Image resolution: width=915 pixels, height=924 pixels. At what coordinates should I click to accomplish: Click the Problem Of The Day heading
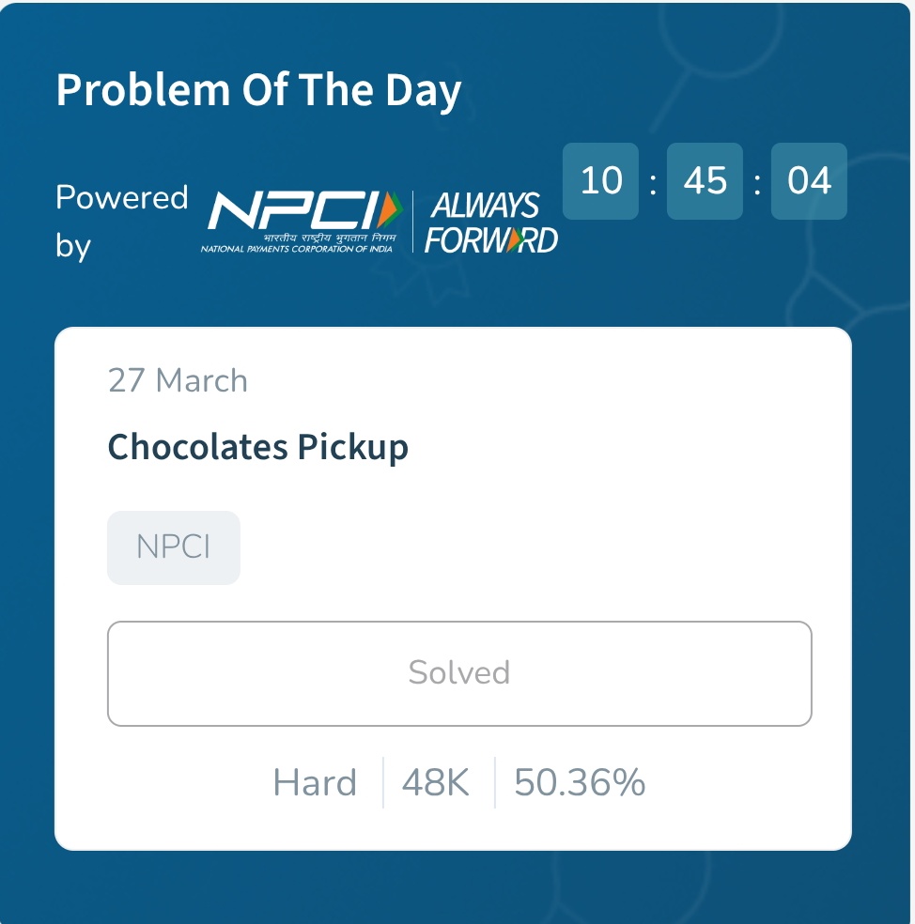pyautogui.click(x=258, y=91)
